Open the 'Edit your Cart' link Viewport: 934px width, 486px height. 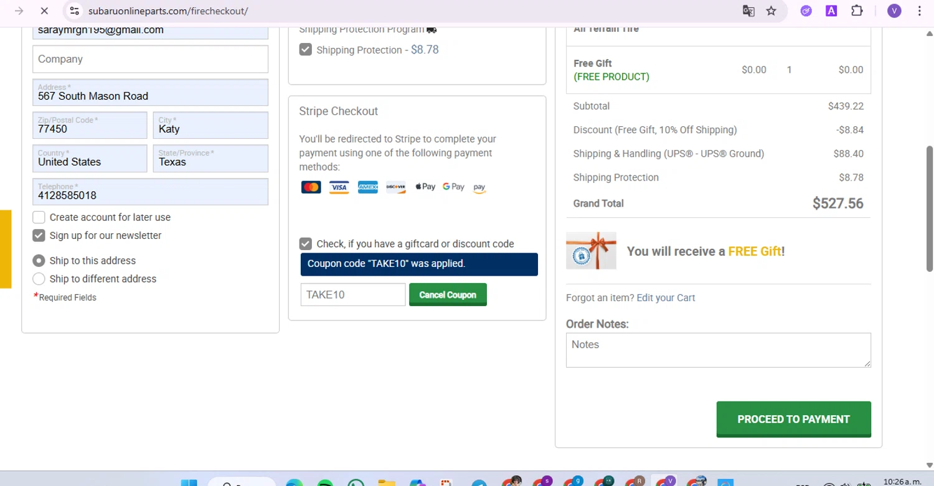click(x=666, y=297)
